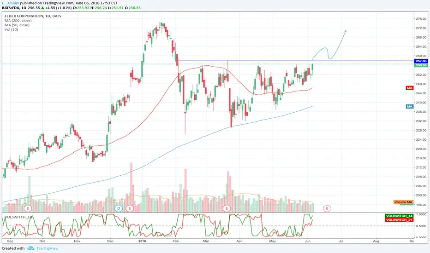Select the blue 257.88 price label

pyautogui.click(x=421, y=61)
